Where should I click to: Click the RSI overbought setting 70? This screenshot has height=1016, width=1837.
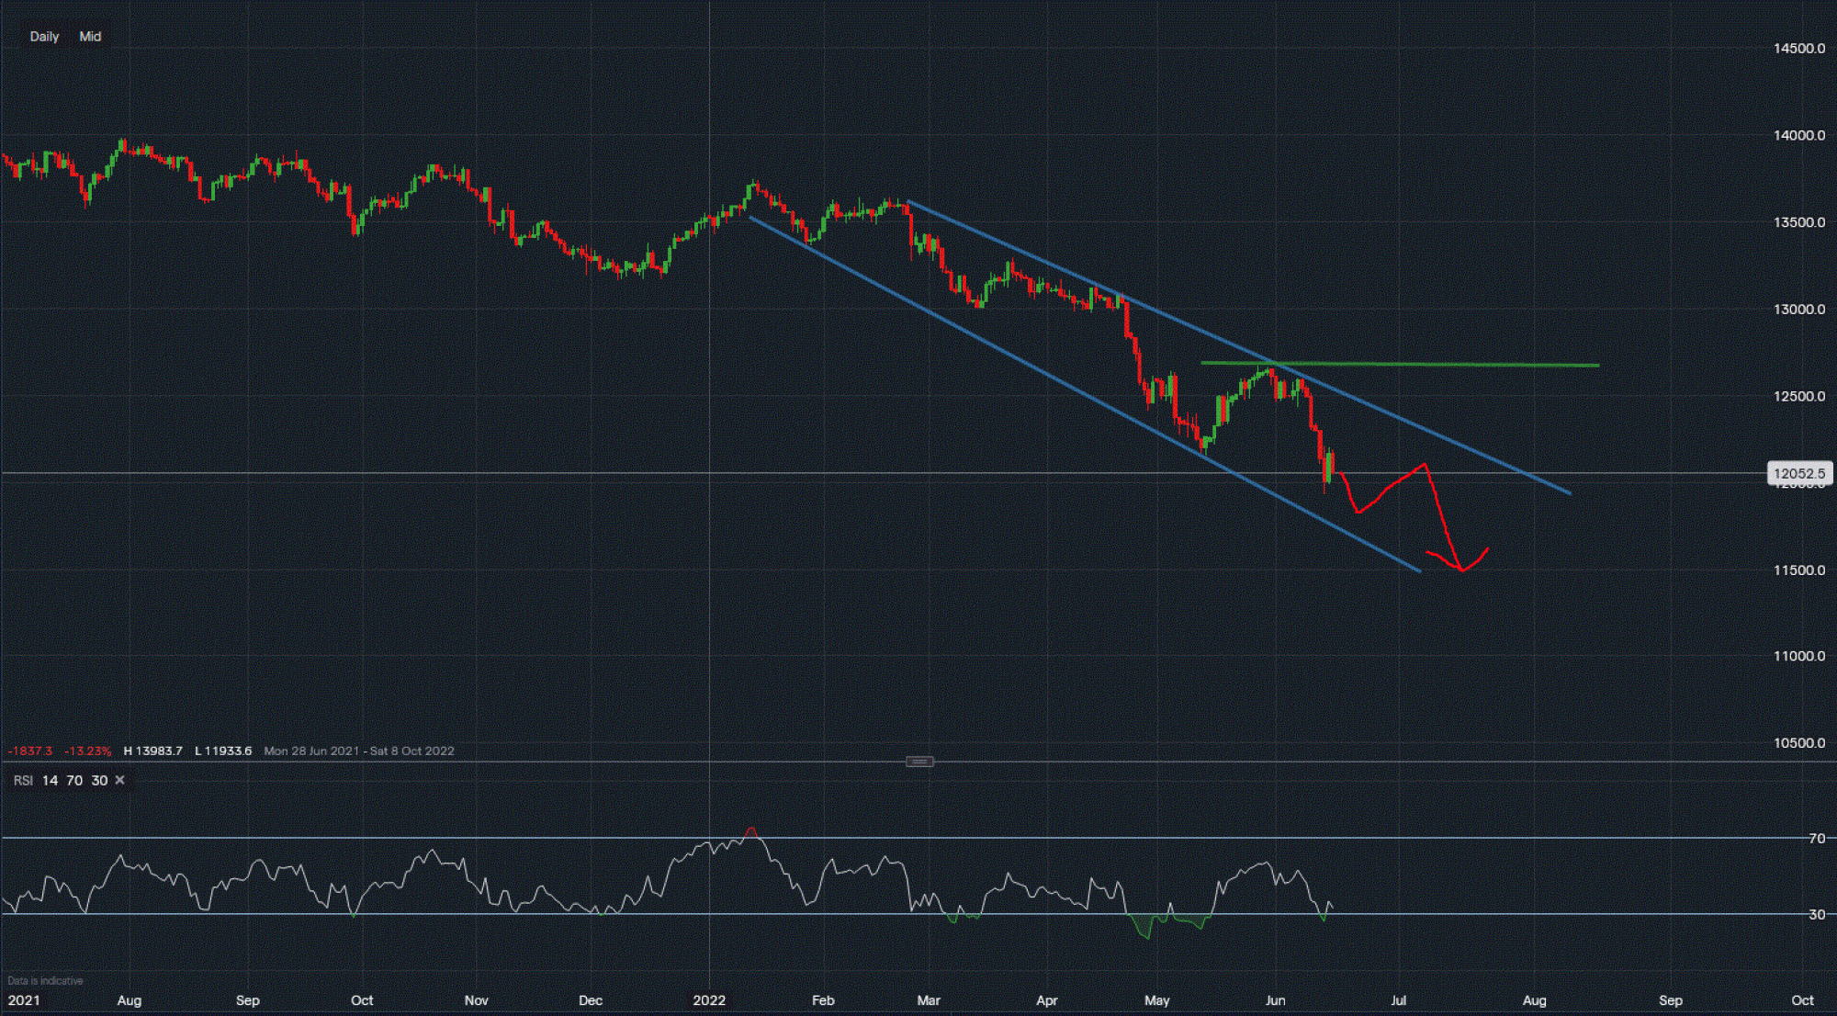pos(74,780)
